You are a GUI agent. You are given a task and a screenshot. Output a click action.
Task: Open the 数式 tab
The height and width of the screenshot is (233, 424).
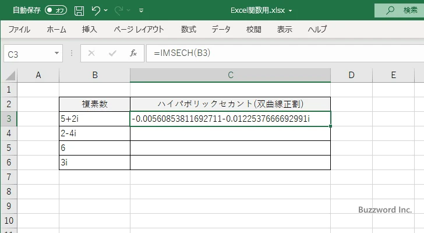189,29
